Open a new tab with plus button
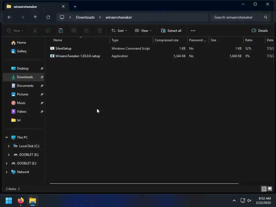This screenshot has height=207, width=276. 75,7
